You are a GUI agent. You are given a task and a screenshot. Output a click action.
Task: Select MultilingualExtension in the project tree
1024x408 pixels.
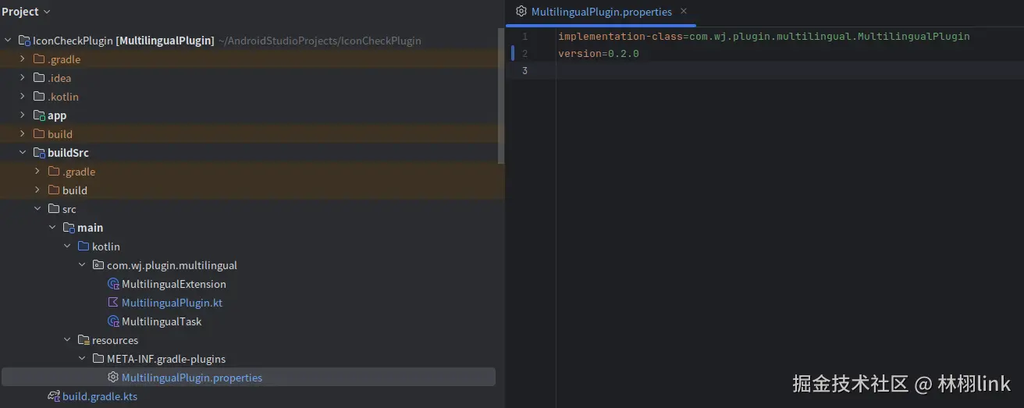click(174, 284)
